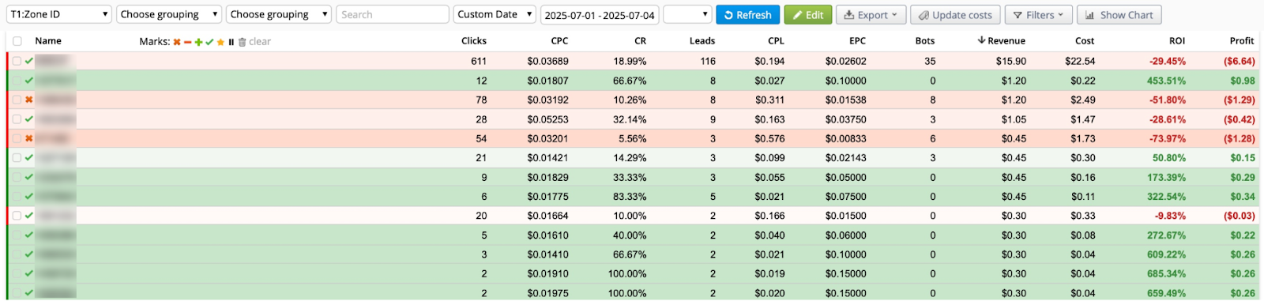Click the 453.51% ROI cell

coord(1166,81)
